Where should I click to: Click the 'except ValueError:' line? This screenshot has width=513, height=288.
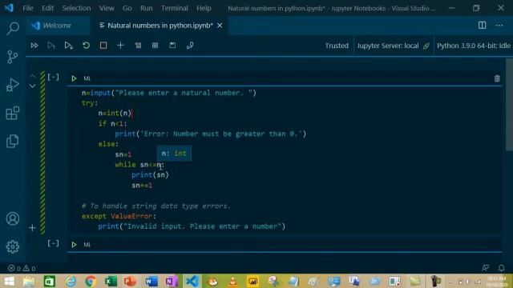pos(119,216)
